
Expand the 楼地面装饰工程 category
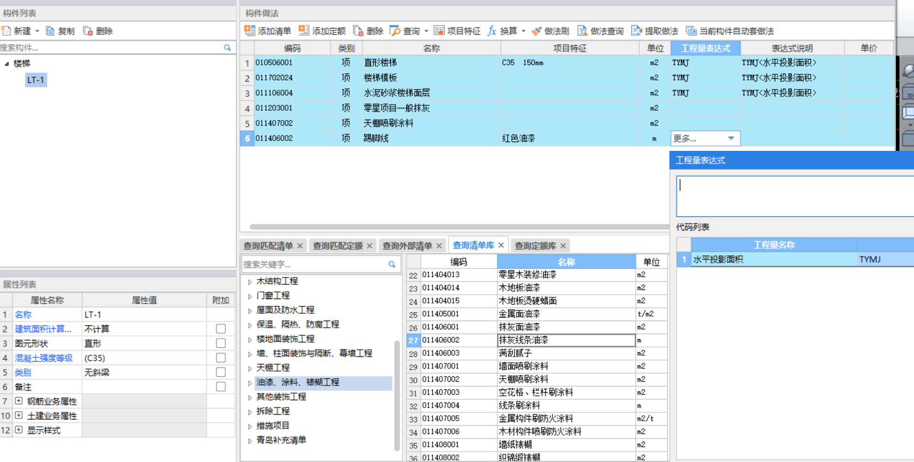pos(250,340)
